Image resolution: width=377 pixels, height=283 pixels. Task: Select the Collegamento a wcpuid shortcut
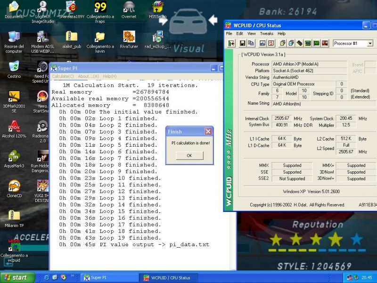(x=14, y=251)
